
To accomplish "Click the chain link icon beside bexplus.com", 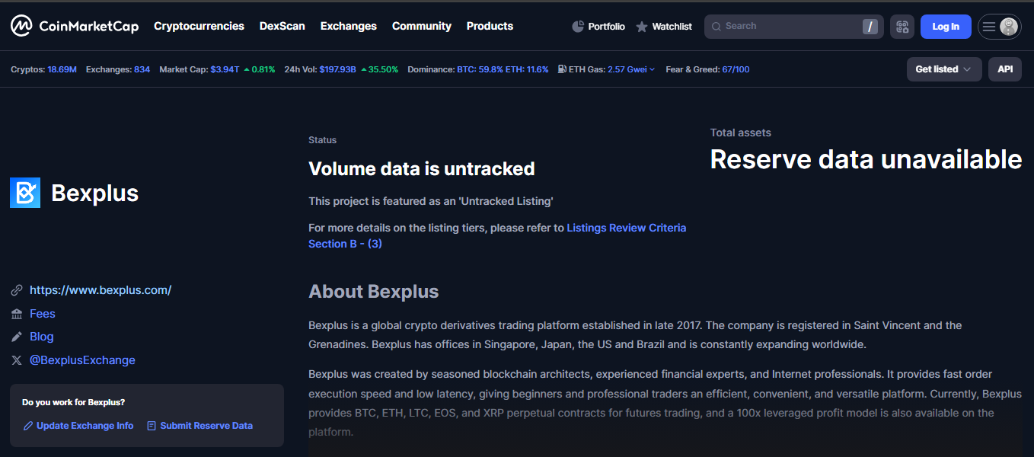I will (16, 289).
